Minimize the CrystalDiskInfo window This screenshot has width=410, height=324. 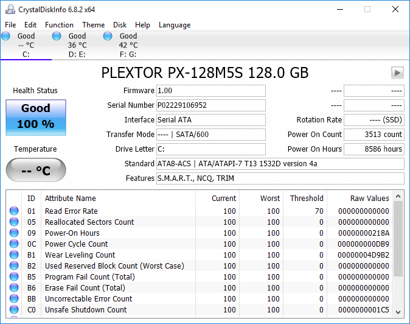340,9
